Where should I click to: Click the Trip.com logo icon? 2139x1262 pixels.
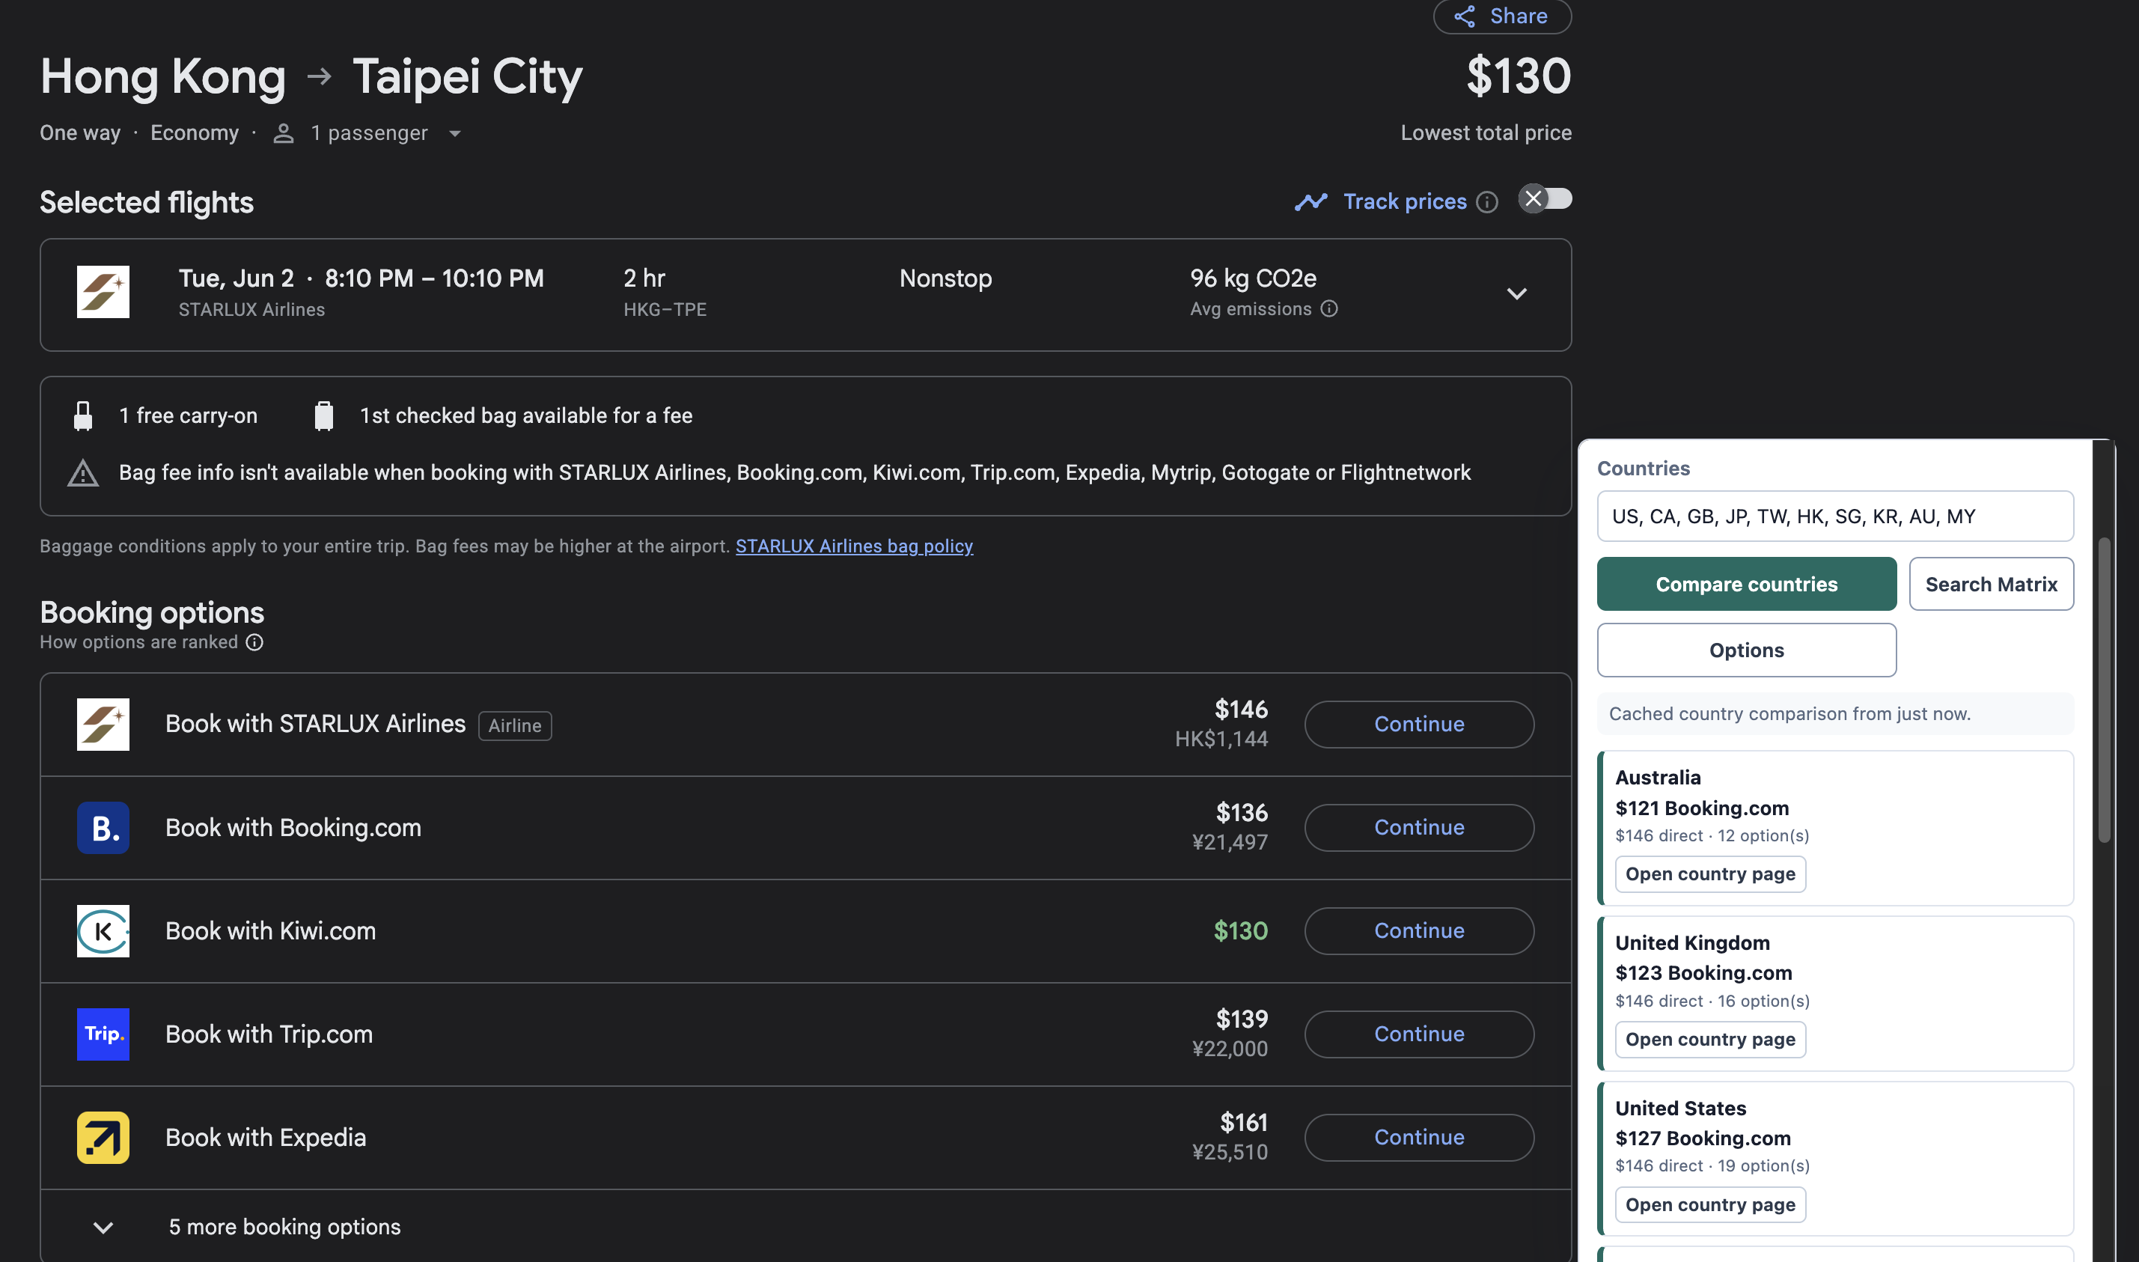(103, 1034)
